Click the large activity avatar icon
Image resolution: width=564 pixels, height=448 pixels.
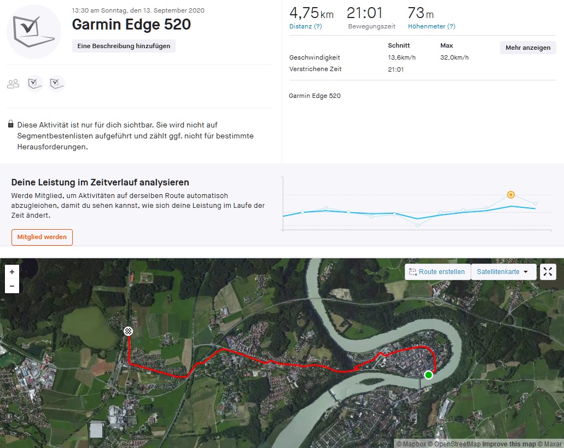click(34, 32)
